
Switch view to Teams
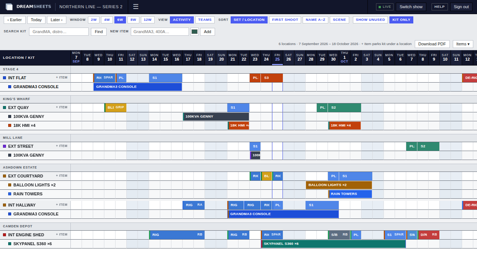[x=205, y=20]
